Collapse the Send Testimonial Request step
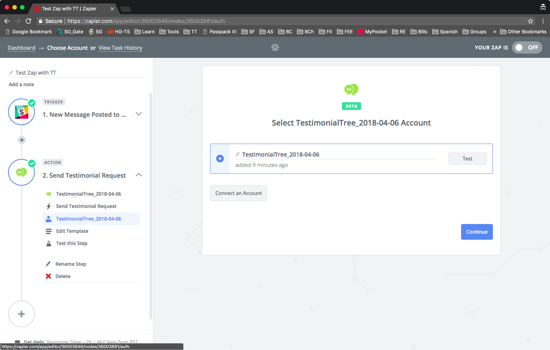The width and height of the screenshot is (550, 350). point(139,175)
